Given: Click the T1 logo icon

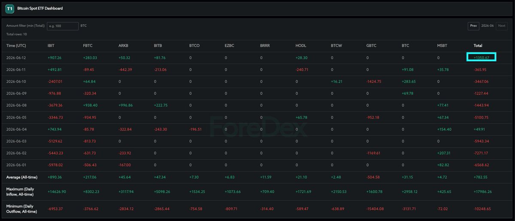Looking at the screenshot, I should 10,8.
